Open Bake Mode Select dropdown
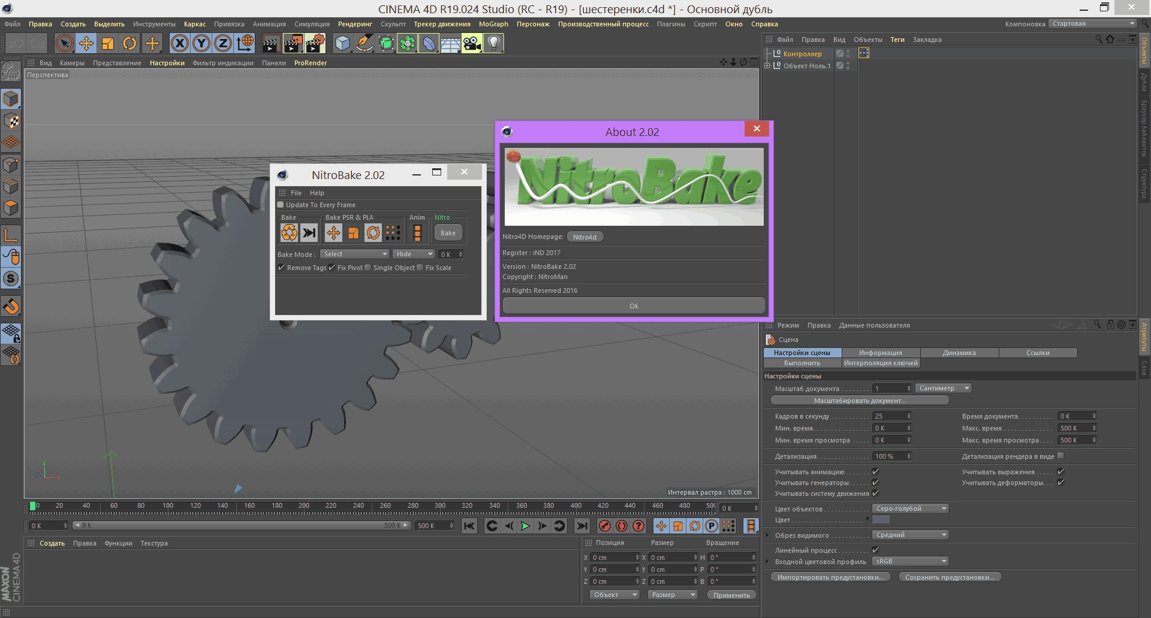Screen dimensions: 1151x618 pos(354,254)
